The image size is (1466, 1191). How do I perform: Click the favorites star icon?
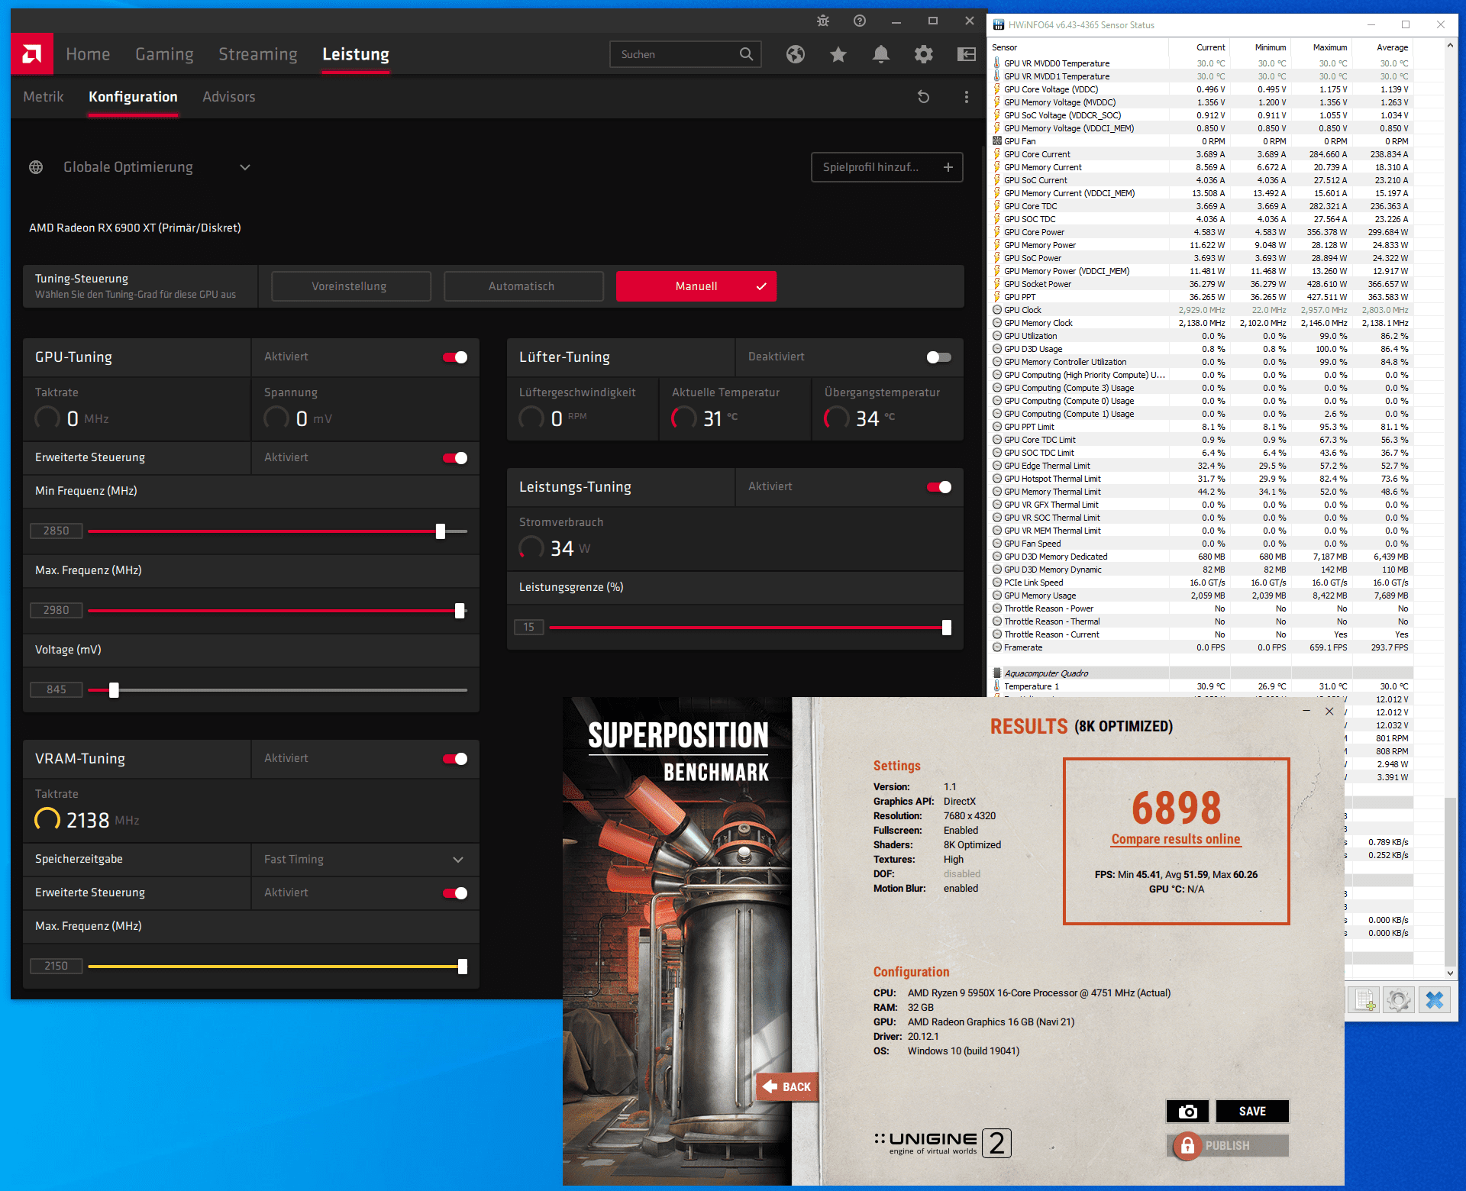pyautogui.click(x=838, y=54)
